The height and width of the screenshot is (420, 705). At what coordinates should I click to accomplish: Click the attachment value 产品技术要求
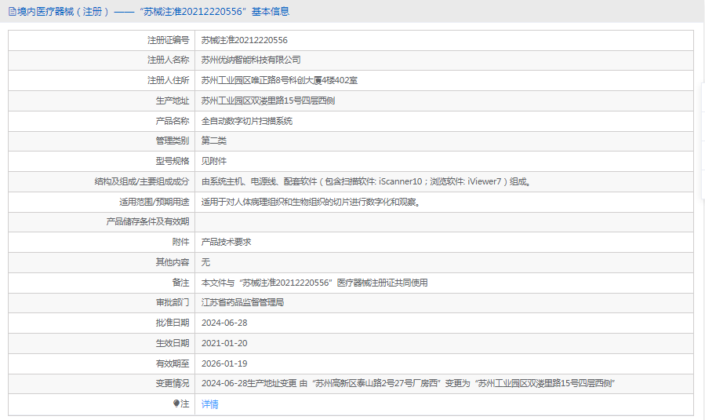click(x=226, y=242)
